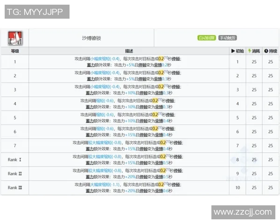
Task: Click +10% attack value in level 4 row
Action: coord(130,107)
